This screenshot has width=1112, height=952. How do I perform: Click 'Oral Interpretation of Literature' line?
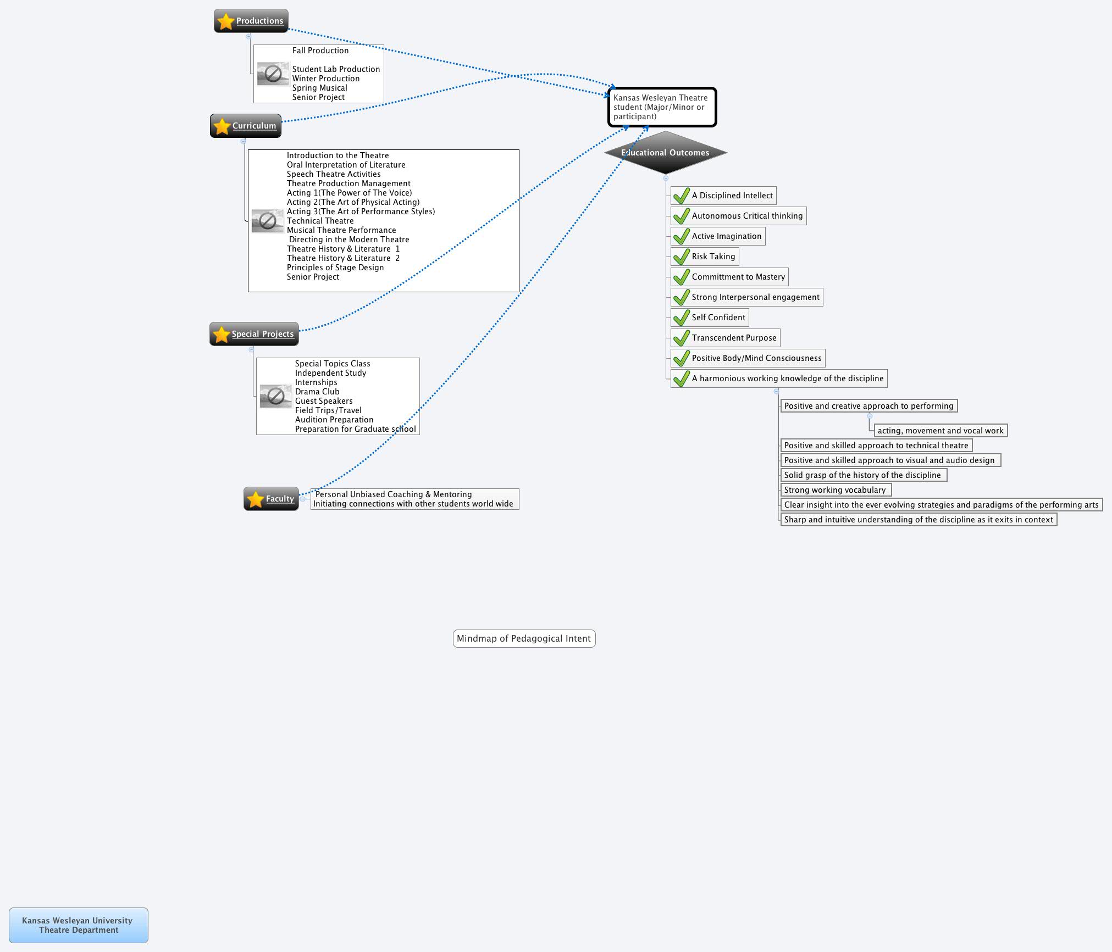pyautogui.click(x=346, y=165)
